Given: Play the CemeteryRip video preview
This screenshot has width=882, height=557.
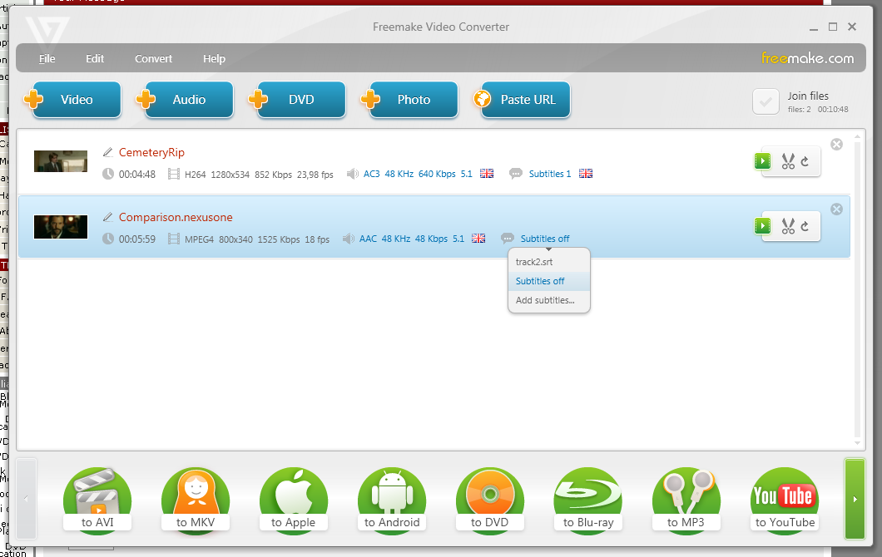Looking at the screenshot, I should tap(763, 161).
